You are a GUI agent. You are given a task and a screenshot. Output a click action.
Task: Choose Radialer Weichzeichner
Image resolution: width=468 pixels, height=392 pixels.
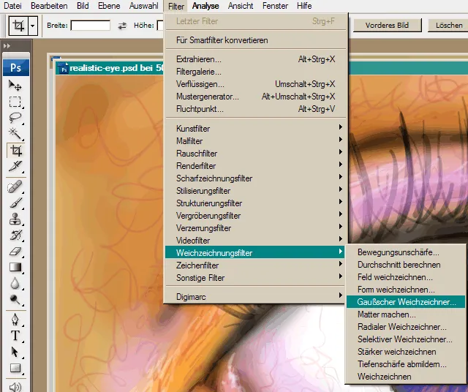pos(406,327)
